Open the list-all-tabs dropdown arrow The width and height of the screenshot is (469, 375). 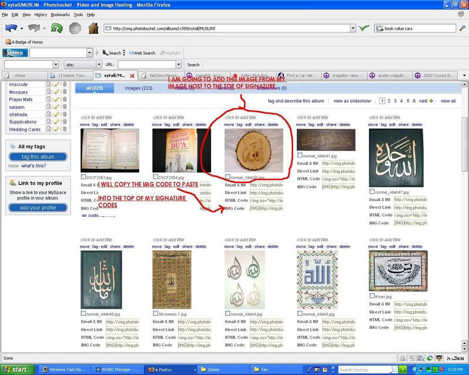pos(464,76)
